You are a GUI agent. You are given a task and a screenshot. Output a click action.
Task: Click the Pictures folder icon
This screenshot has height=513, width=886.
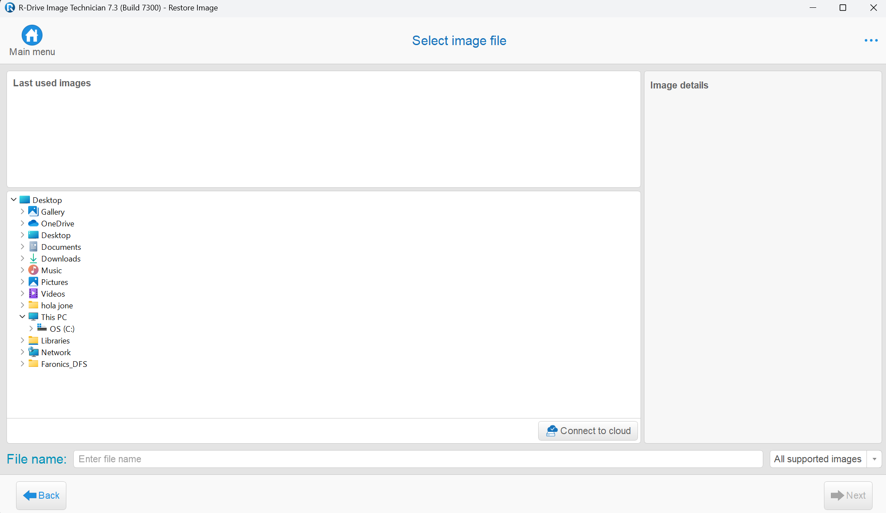(33, 281)
